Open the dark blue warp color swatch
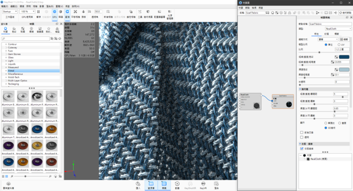The height and width of the screenshot is (191, 353). point(344,57)
